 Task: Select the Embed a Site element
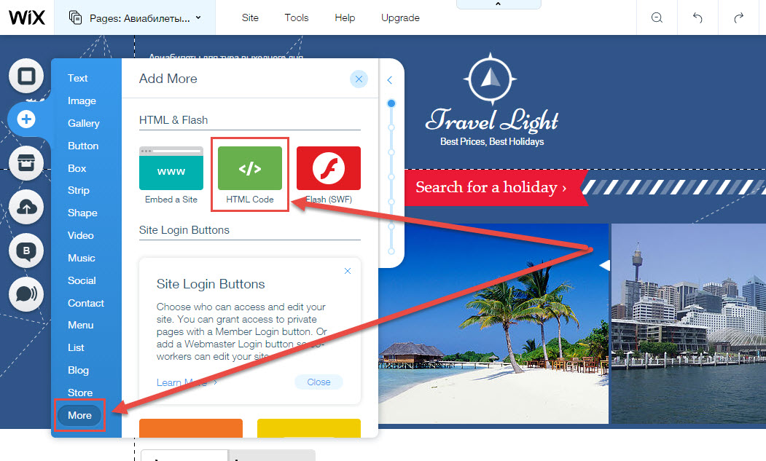click(171, 175)
